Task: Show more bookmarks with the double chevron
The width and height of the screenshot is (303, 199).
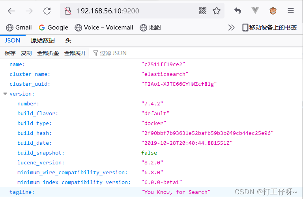Action: click(x=231, y=28)
